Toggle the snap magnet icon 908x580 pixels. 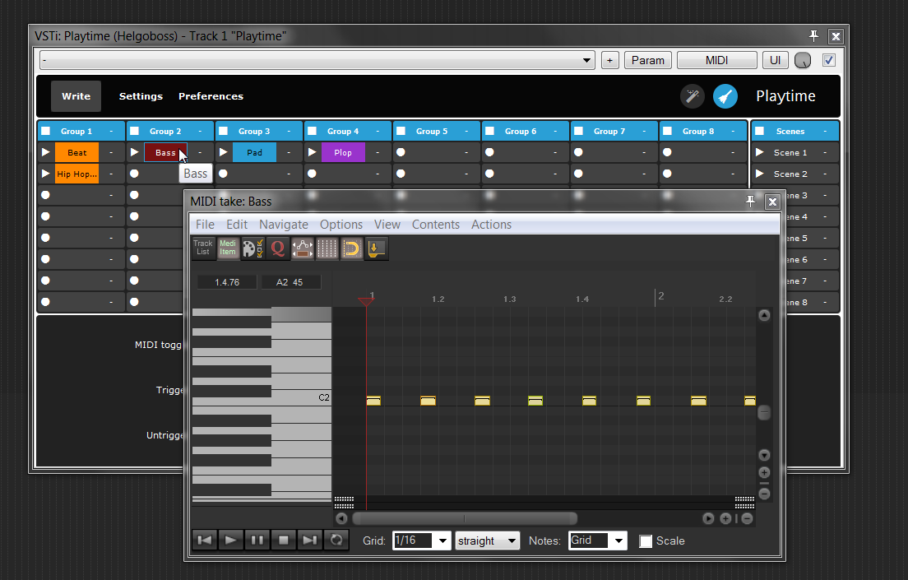(351, 248)
